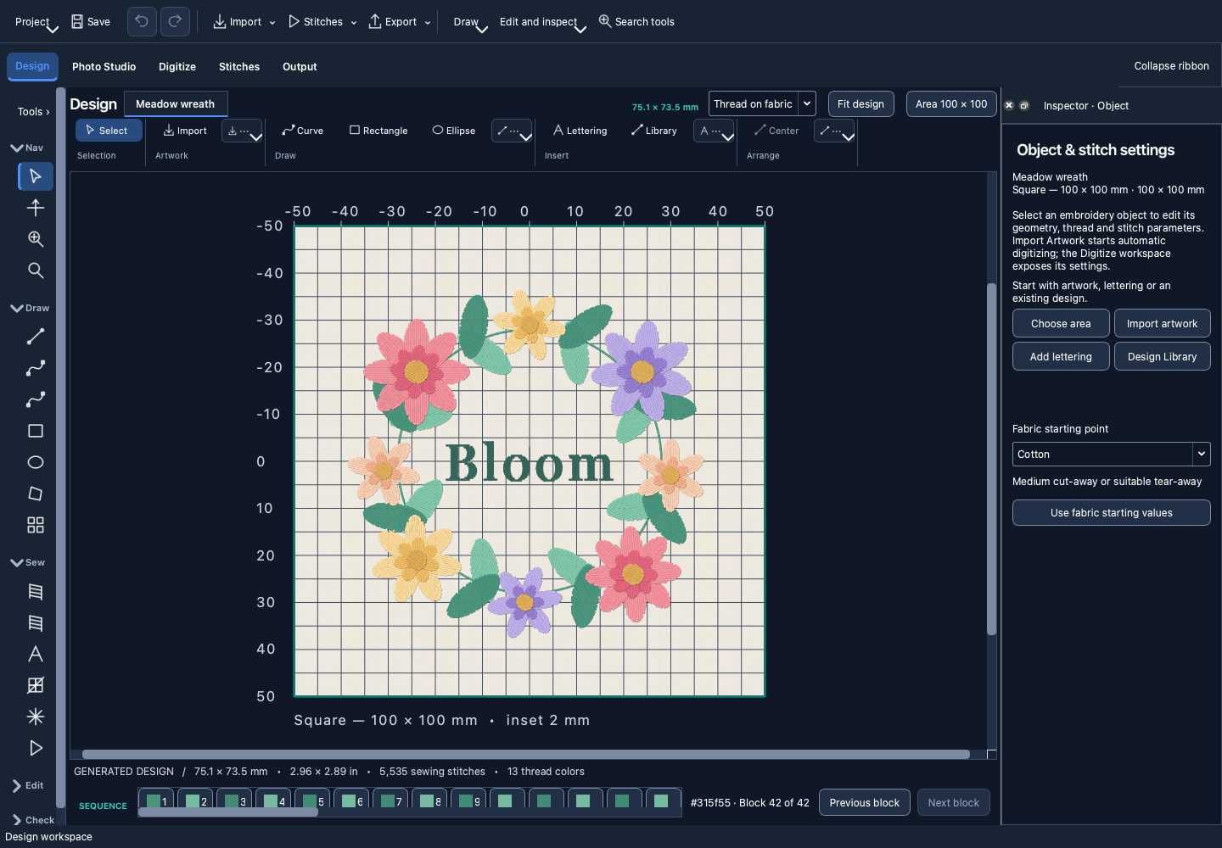This screenshot has height=848, width=1222.
Task: Undock the Inspector panel with the pop-out icon
Action: [x=1024, y=106]
